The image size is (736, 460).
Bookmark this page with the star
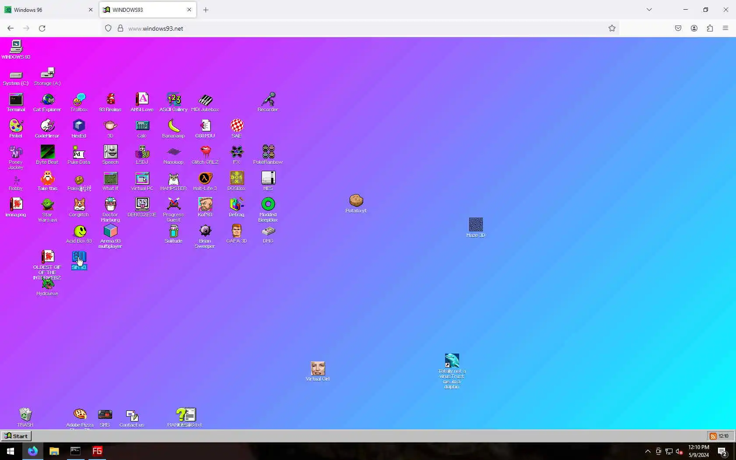tap(612, 28)
